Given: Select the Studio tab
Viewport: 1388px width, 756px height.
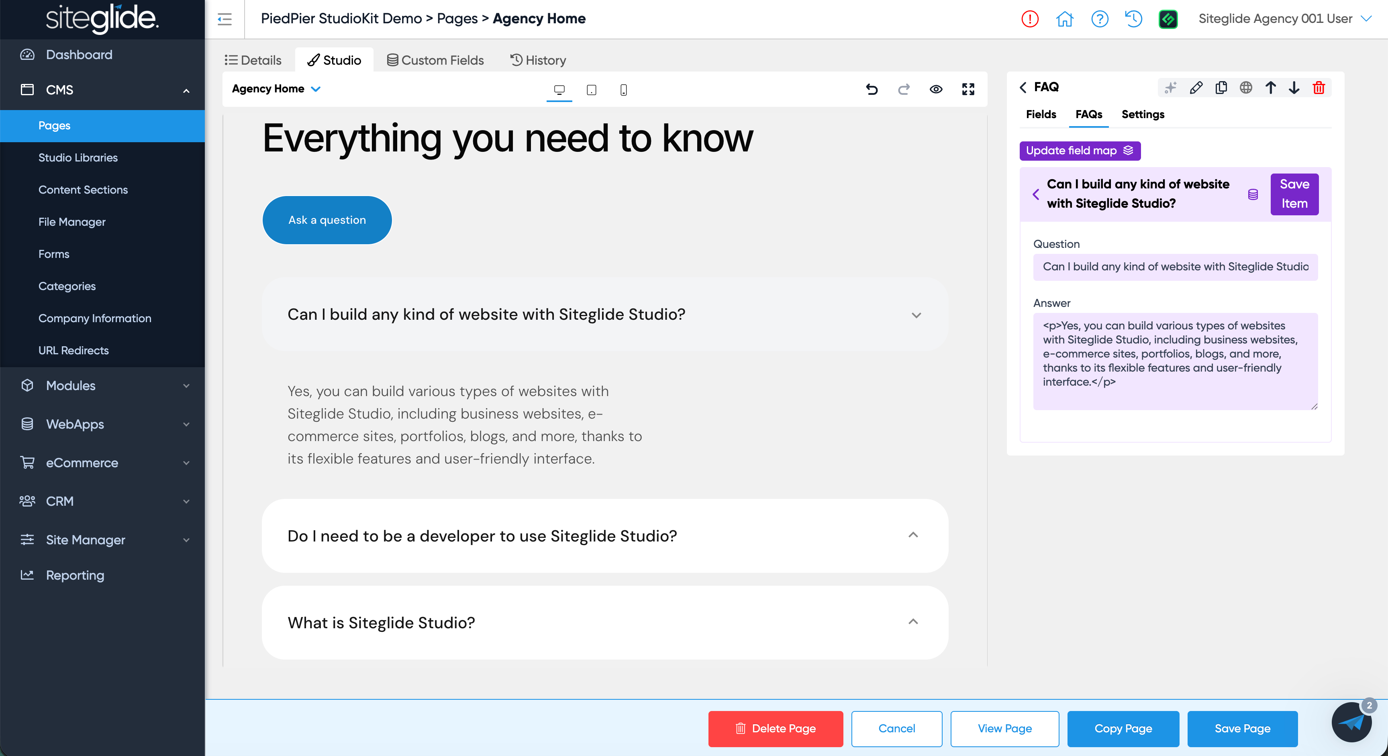Looking at the screenshot, I should pyautogui.click(x=334, y=60).
